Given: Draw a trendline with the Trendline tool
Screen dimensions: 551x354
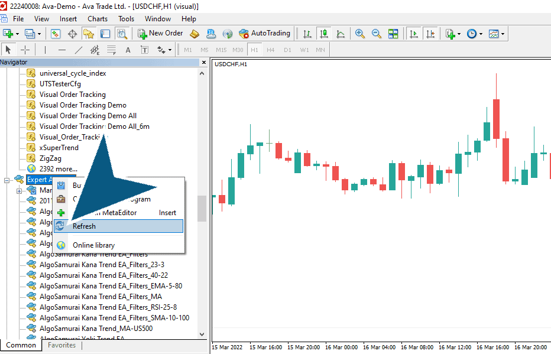Looking at the screenshot, I should click(79, 50).
